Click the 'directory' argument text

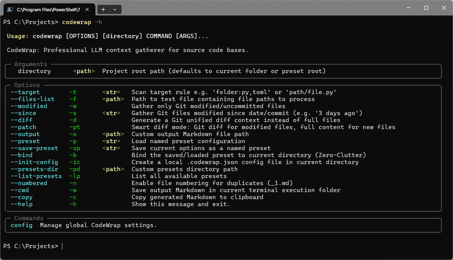pos(35,71)
